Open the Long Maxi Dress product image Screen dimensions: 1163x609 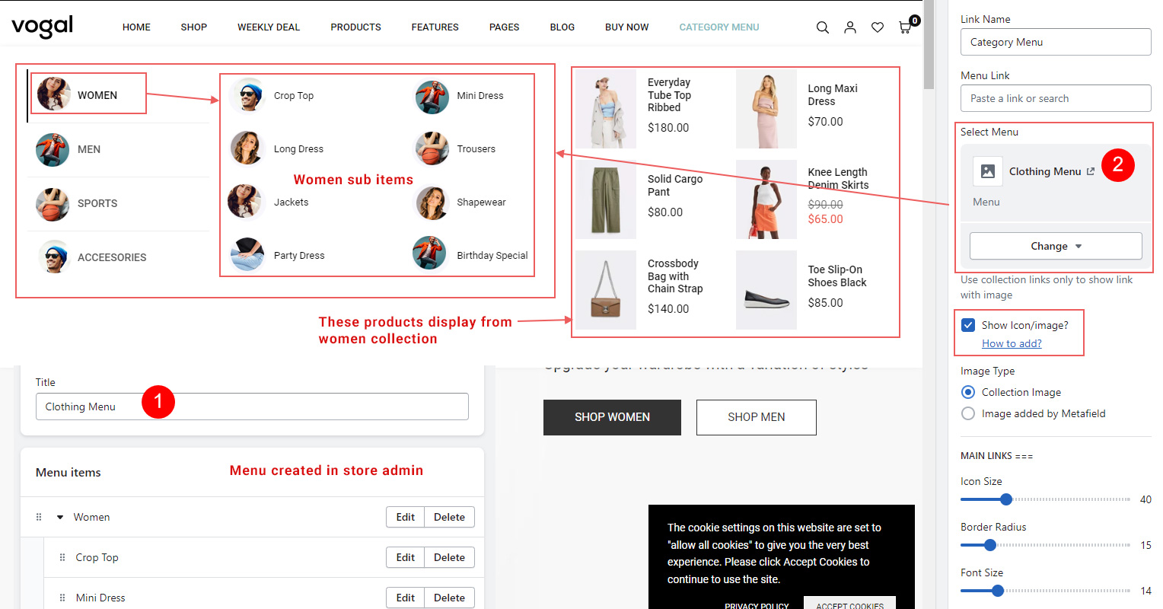click(766, 109)
